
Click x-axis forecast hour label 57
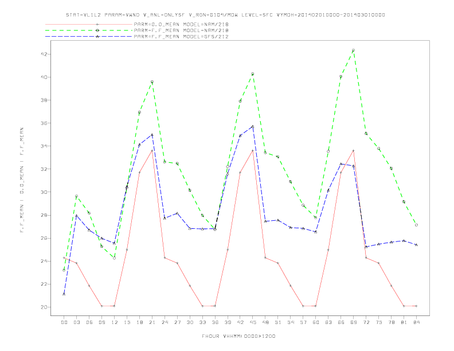[x=303, y=322]
